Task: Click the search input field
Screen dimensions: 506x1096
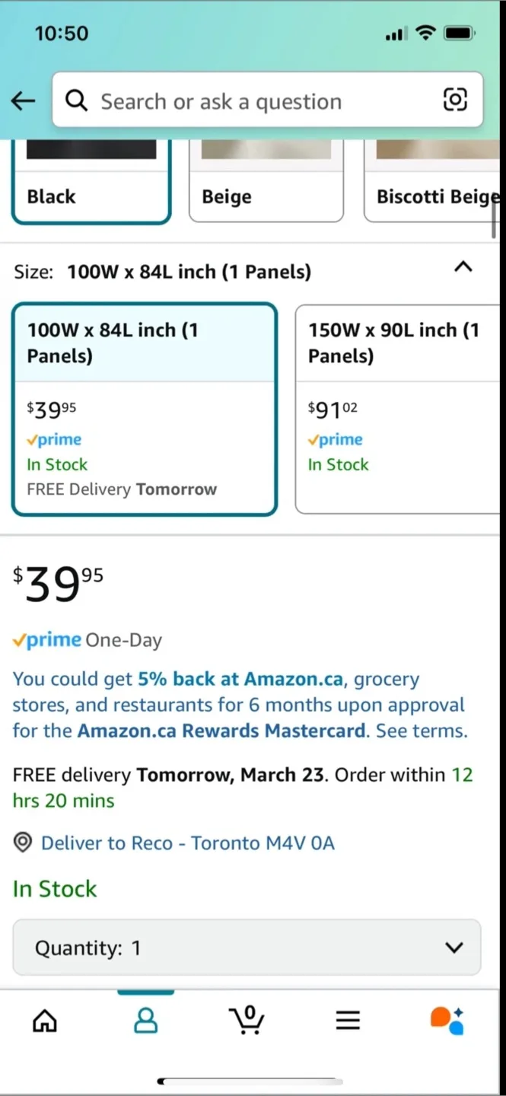Action: pyautogui.click(x=259, y=100)
